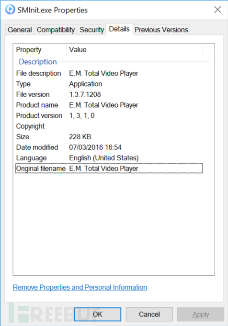228x326 pixels.
Task: Select the Details tab
Action: (119, 29)
